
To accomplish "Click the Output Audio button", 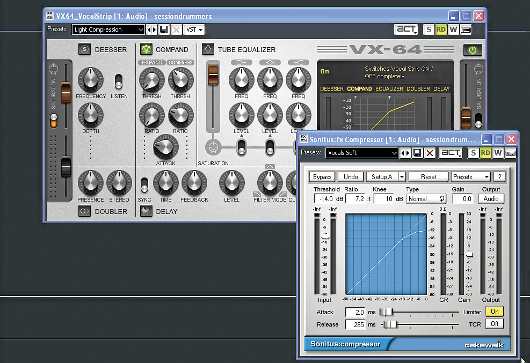I will tap(491, 199).
